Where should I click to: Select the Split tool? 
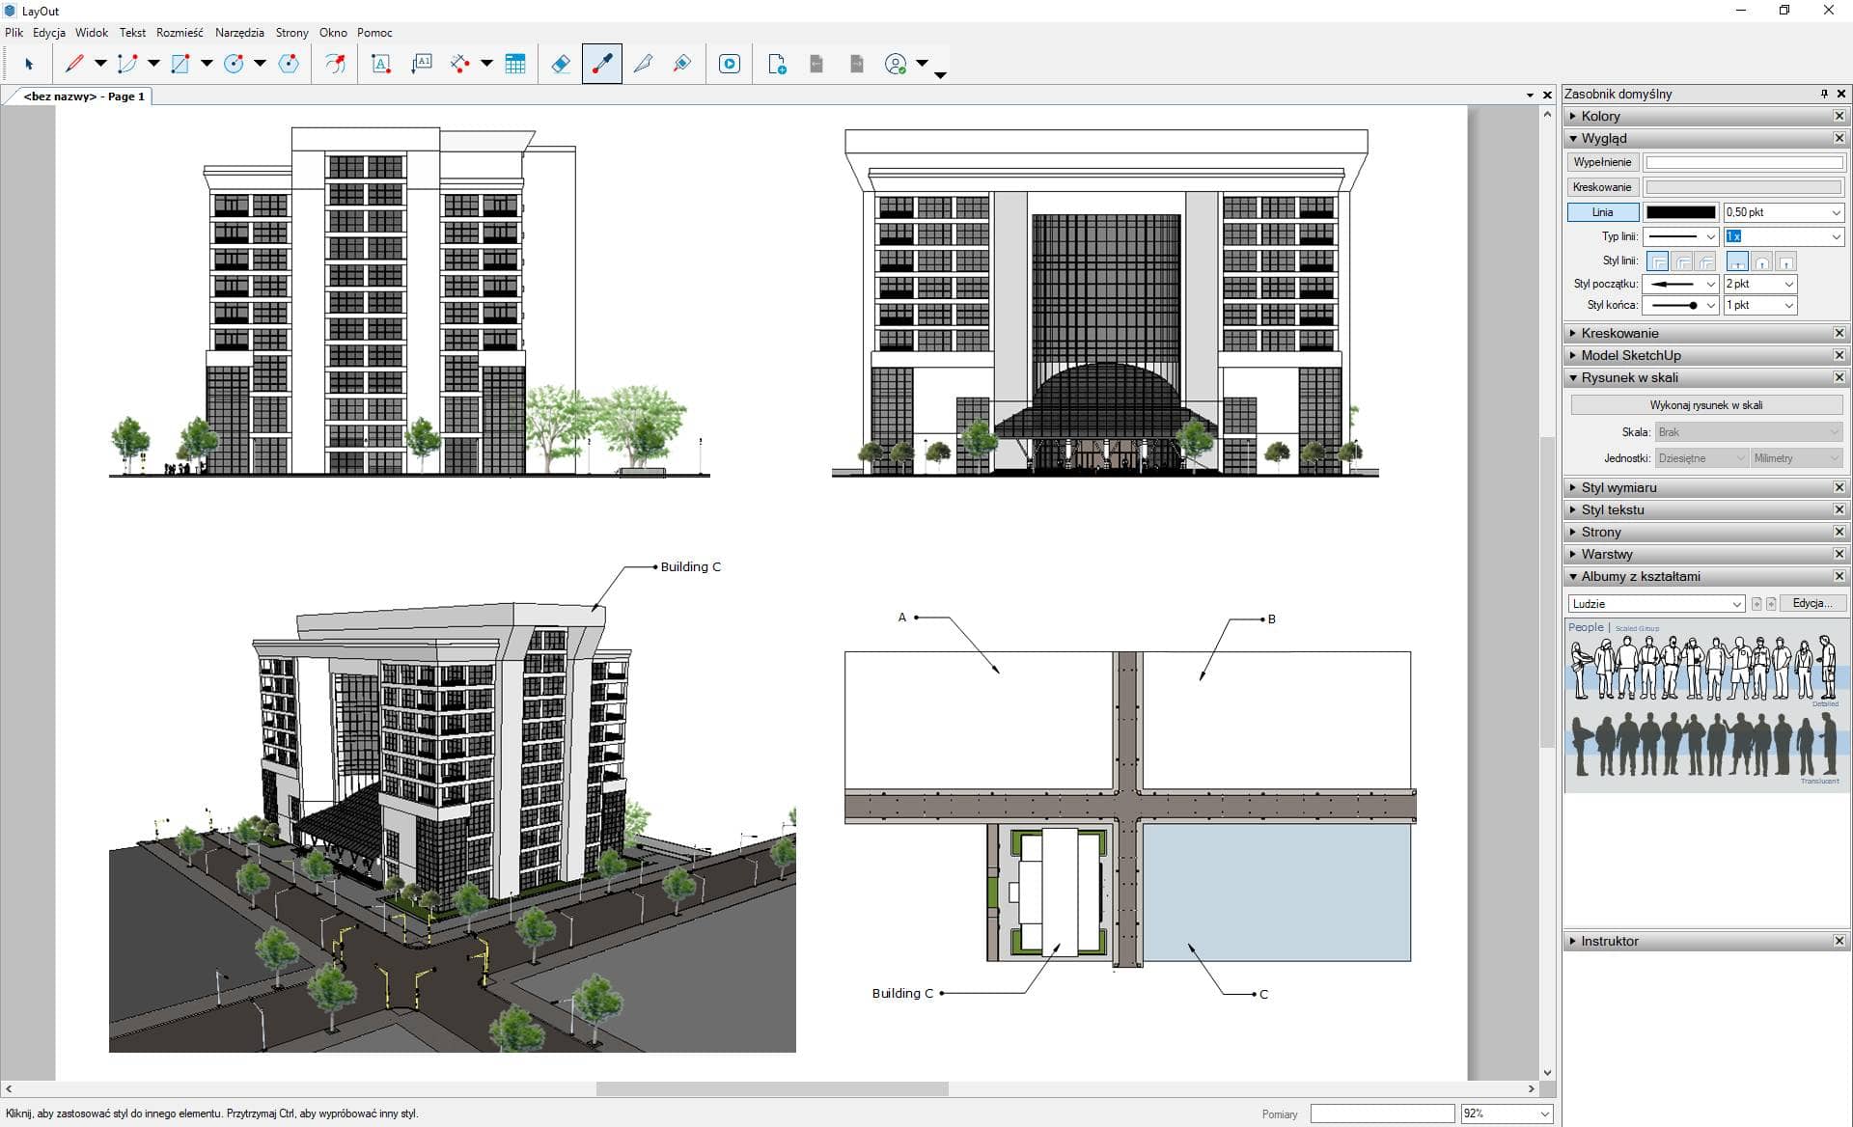pyautogui.click(x=646, y=64)
